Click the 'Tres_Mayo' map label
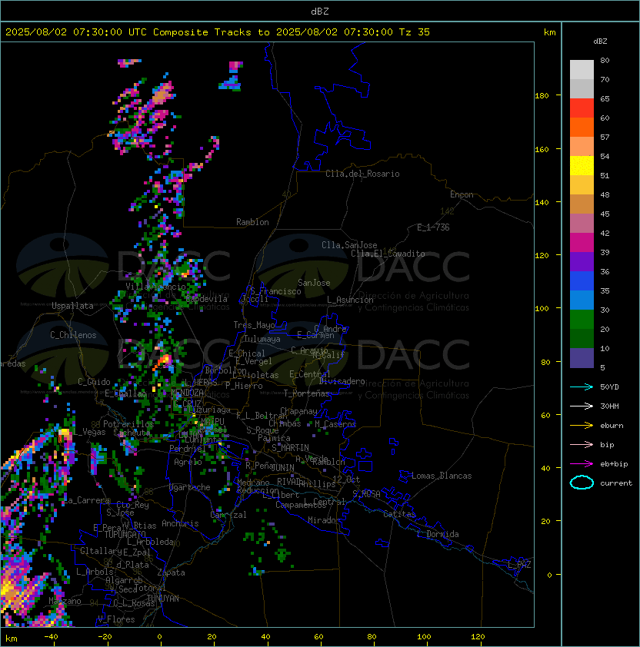 pos(254,325)
